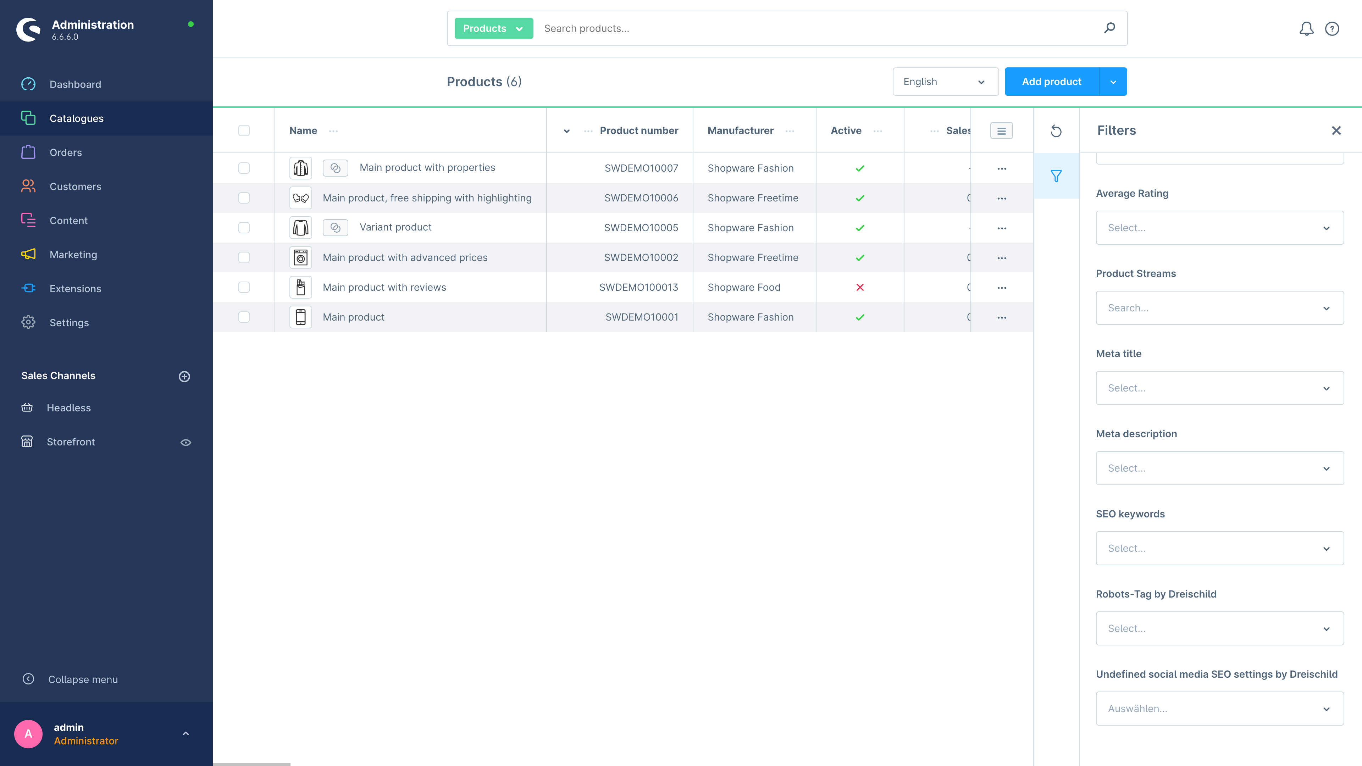Click the three-dot menu for Main product
1362x766 pixels.
pos(1002,316)
